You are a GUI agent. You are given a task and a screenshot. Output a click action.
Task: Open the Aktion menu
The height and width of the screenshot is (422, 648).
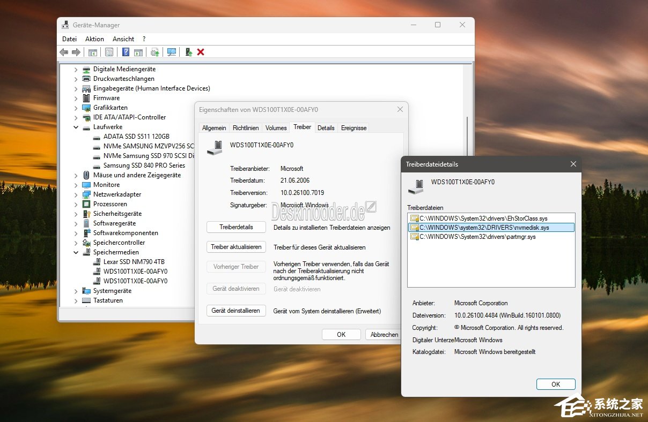94,39
